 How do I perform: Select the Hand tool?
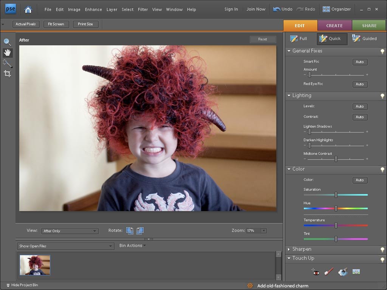point(7,53)
